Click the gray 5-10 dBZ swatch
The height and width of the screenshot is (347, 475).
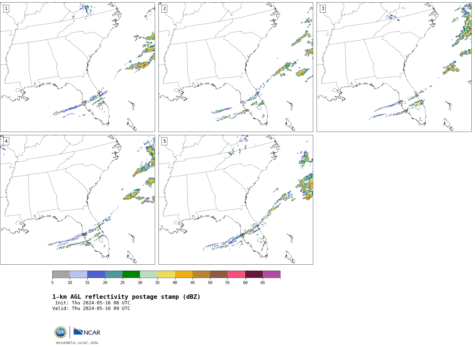[61, 274]
